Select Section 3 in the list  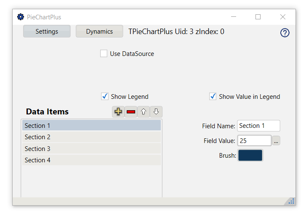click(x=91, y=148)
